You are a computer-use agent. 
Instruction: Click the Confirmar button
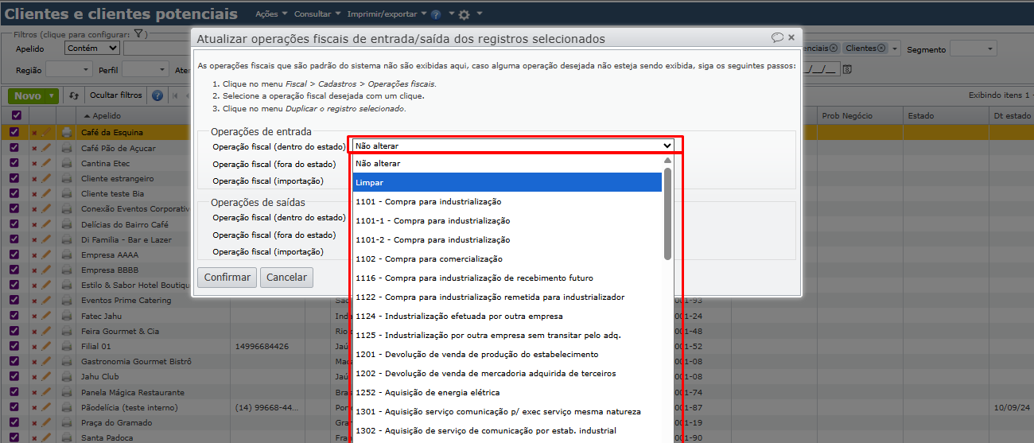[x=228, y=278]
